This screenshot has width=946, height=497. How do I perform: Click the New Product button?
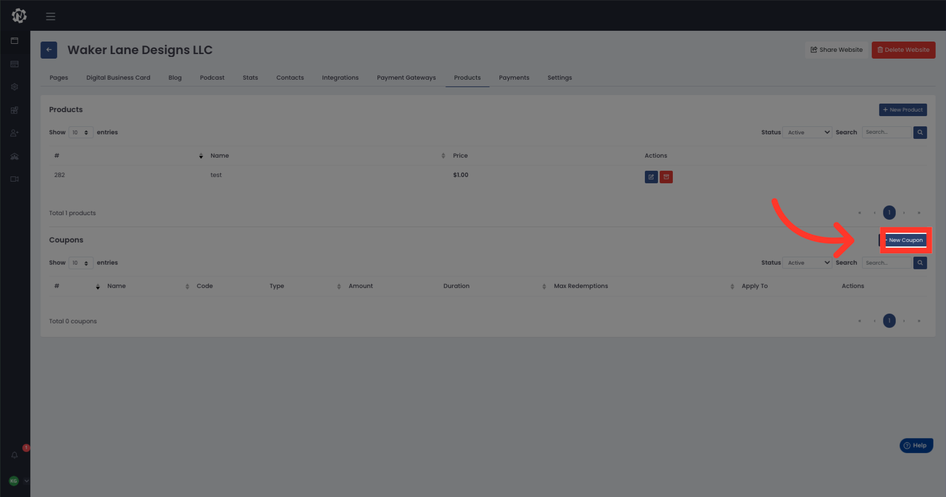point(903,110)
